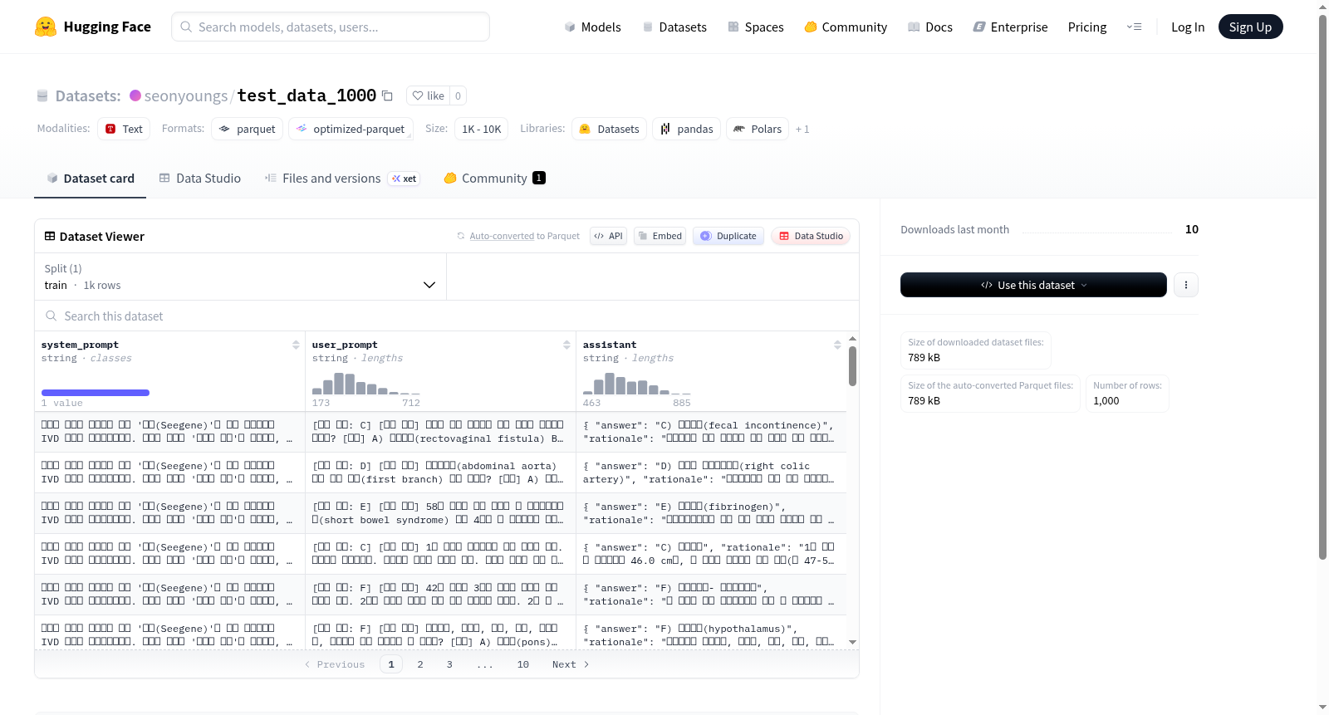This screenshot has width=1329, height=715.
Task: Click the user_prompt cell containing 'short bowel syndrome'
Action: click(x=440, y=513)
